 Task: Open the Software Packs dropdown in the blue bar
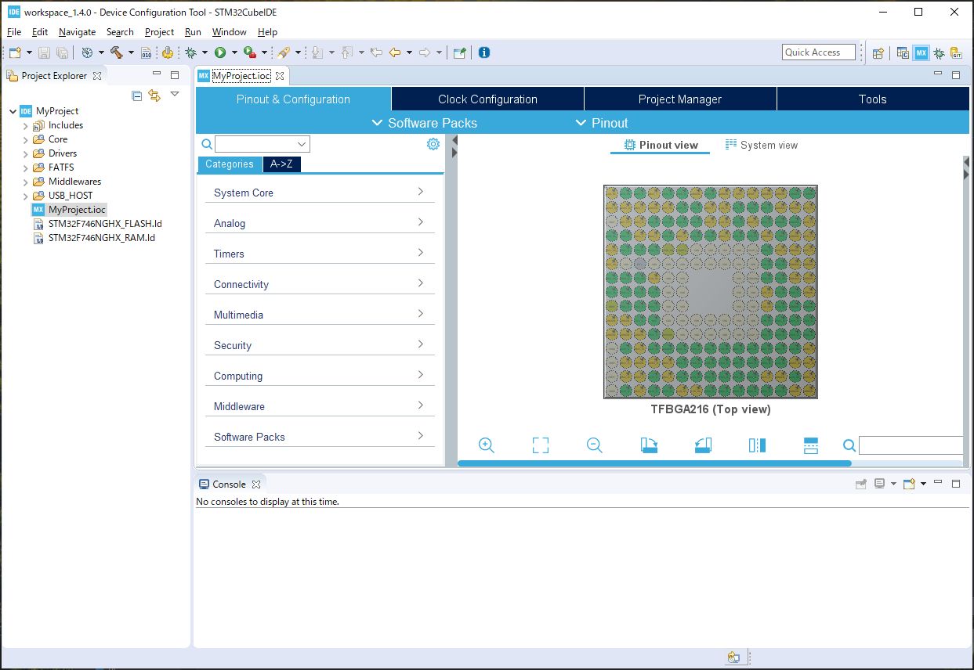(x=424, y=123)
